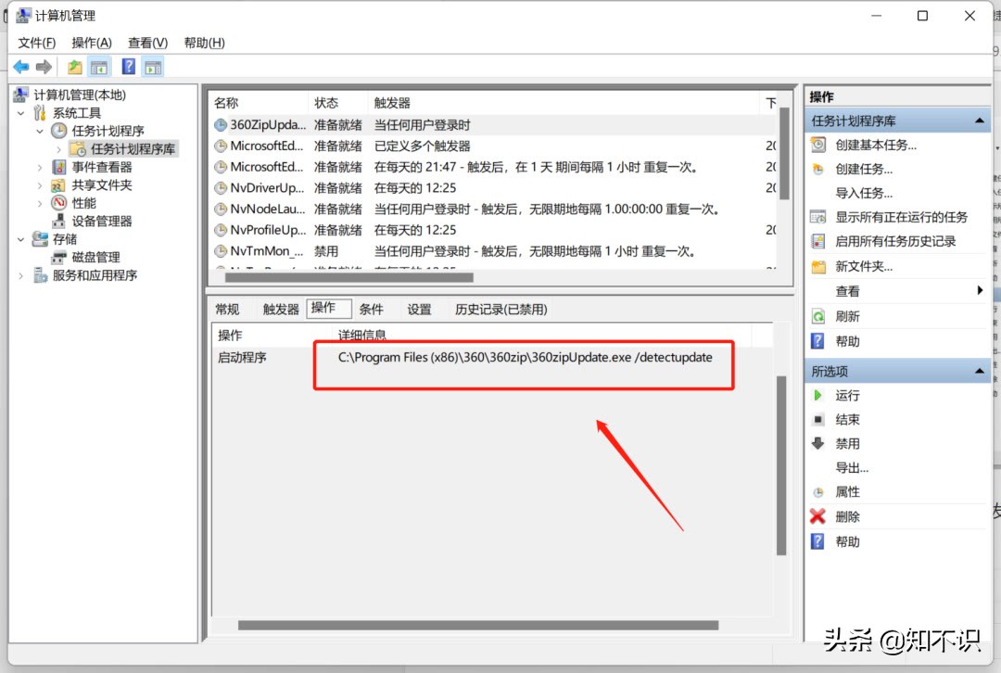
Task: Open the 查看 submenu arrow
Action: (980, 290)
